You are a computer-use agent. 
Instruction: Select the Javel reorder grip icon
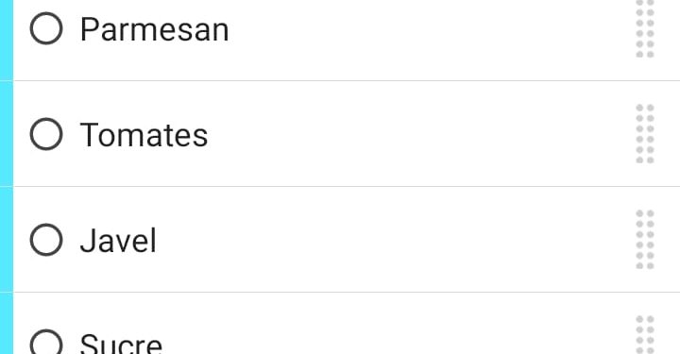coord(645,240)
